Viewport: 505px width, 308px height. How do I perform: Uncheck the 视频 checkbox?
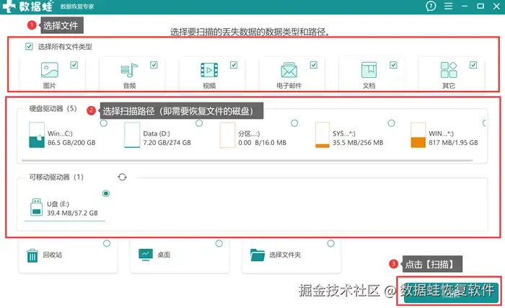pos(234,65)
